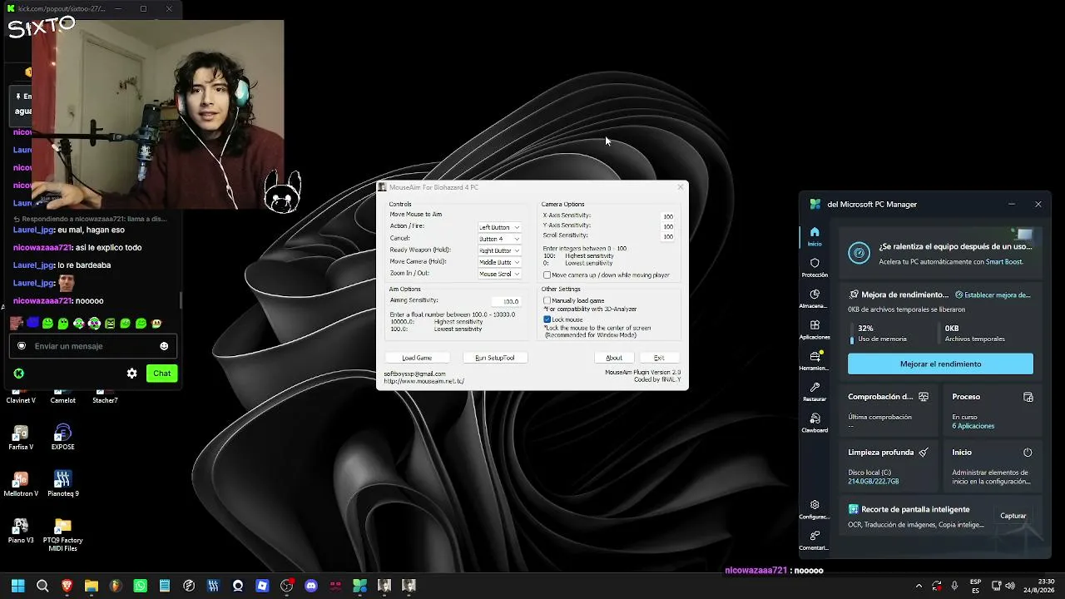This screenshot has width=1065, height=599.
Task: Open Herramientas toolbox in PC Manager
Action: 815,360
